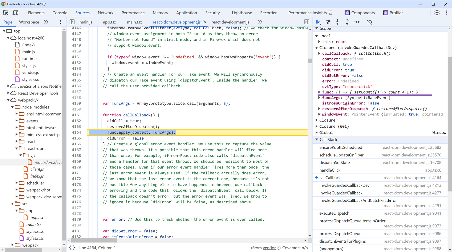Screen dimensions: 452x252
Task: Collapse the webpack:// tree node
Action: pos(8,100)
